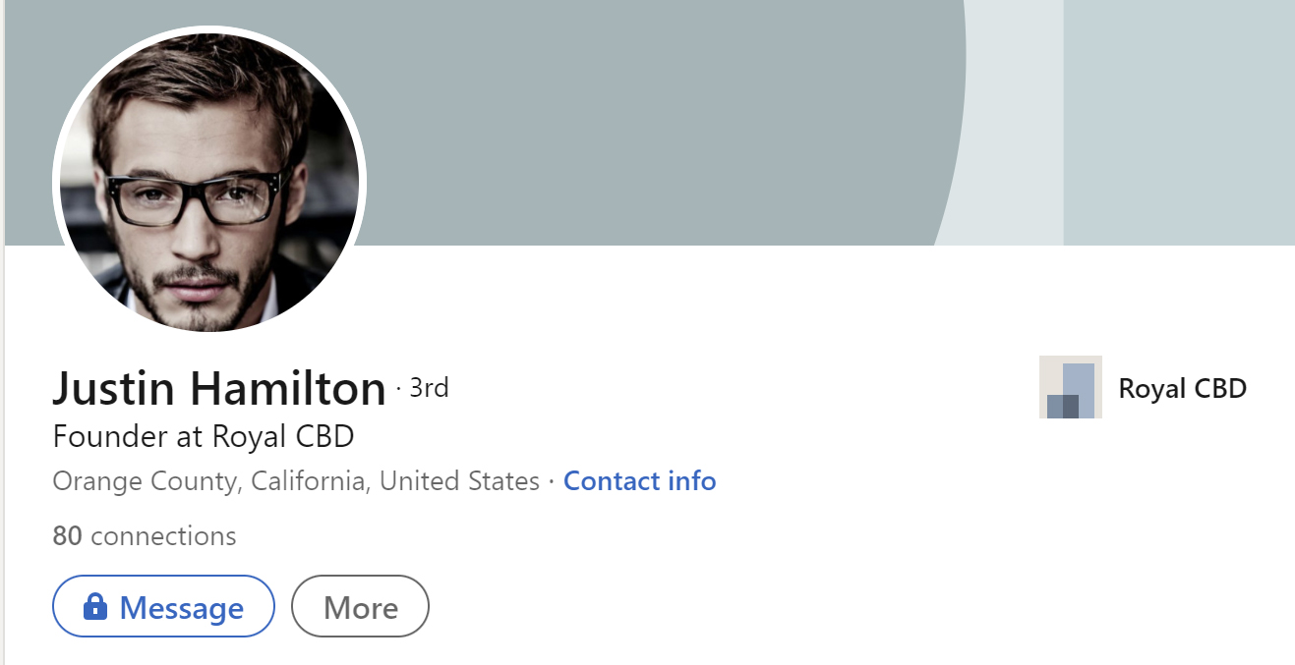Image resolution: width=1295 pixels, height=665 pixels.
Task: Click the glasses in the profile picture
Action: tap(197, 198)
